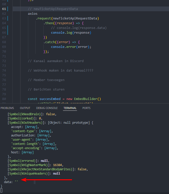Click the 'Webhook maken in dat kanaal' comment
169x194 pixels.
tap(60, 71)
